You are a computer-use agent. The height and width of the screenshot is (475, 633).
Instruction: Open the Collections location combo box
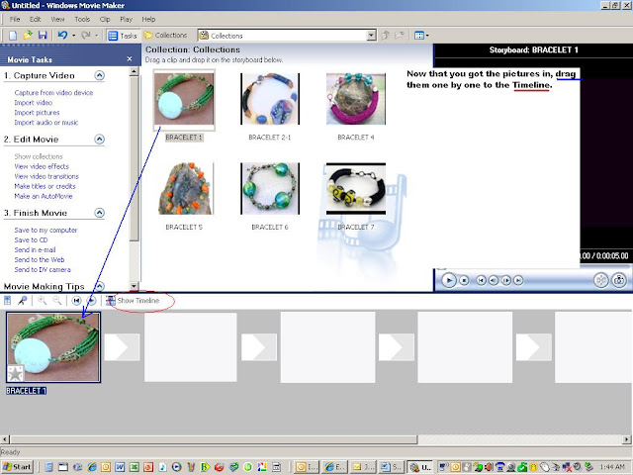(x=287, y=36)
